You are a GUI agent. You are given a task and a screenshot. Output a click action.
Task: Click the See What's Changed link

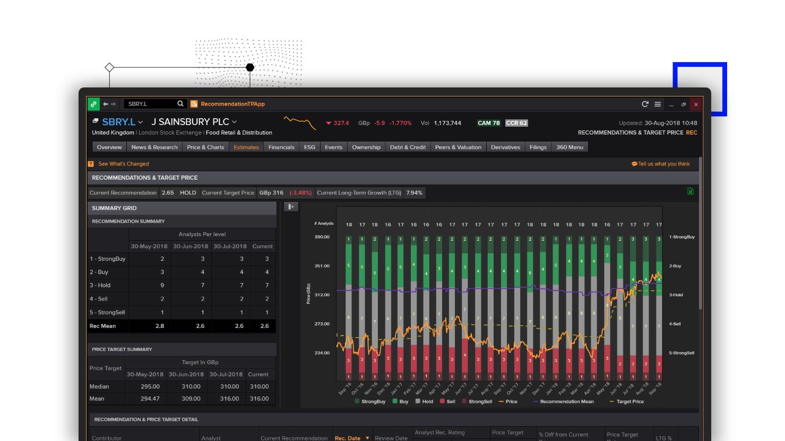click(124, 164)
